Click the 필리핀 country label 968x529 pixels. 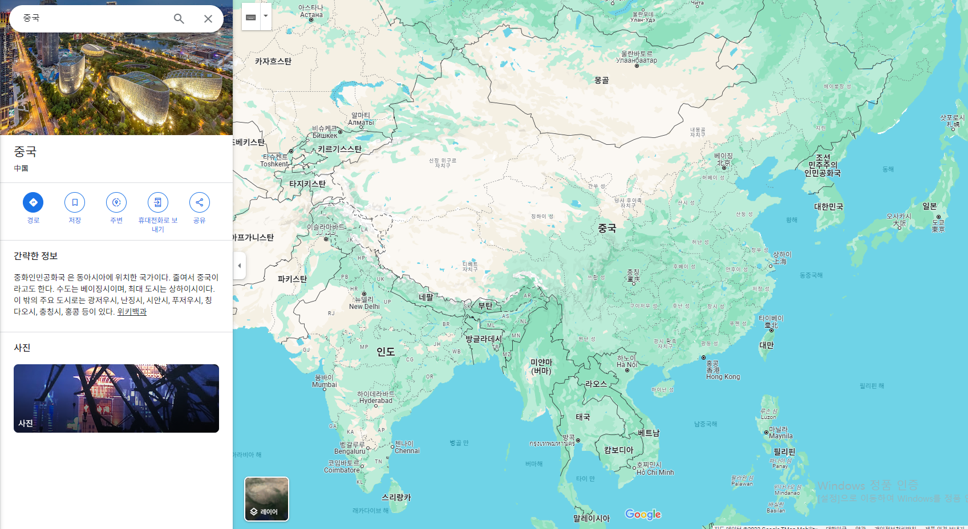coord(784,452)
